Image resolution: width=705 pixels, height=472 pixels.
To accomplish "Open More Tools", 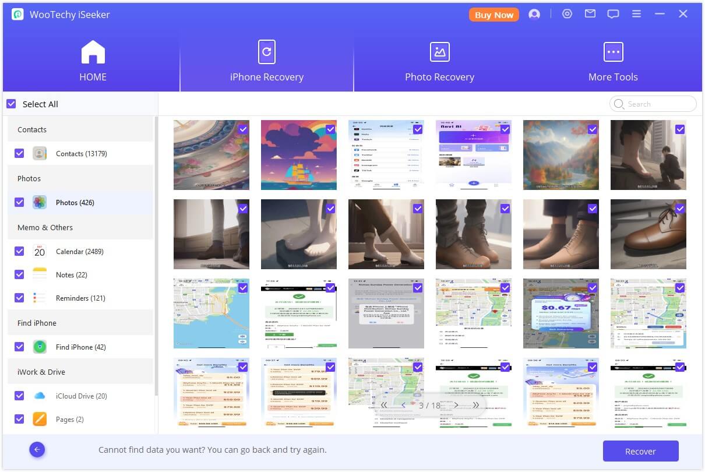I will (613, 61).
